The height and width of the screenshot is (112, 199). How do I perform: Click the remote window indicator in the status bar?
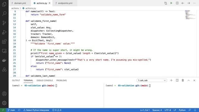3,110
